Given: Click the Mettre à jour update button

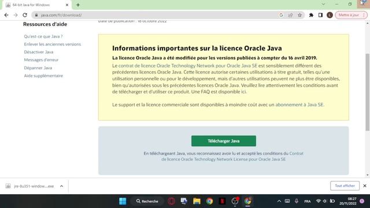Looking at the screenshot, I should coord(349,15).
